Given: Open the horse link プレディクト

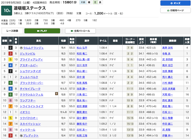Looking at the screenshot, I should tap(31, 136).
